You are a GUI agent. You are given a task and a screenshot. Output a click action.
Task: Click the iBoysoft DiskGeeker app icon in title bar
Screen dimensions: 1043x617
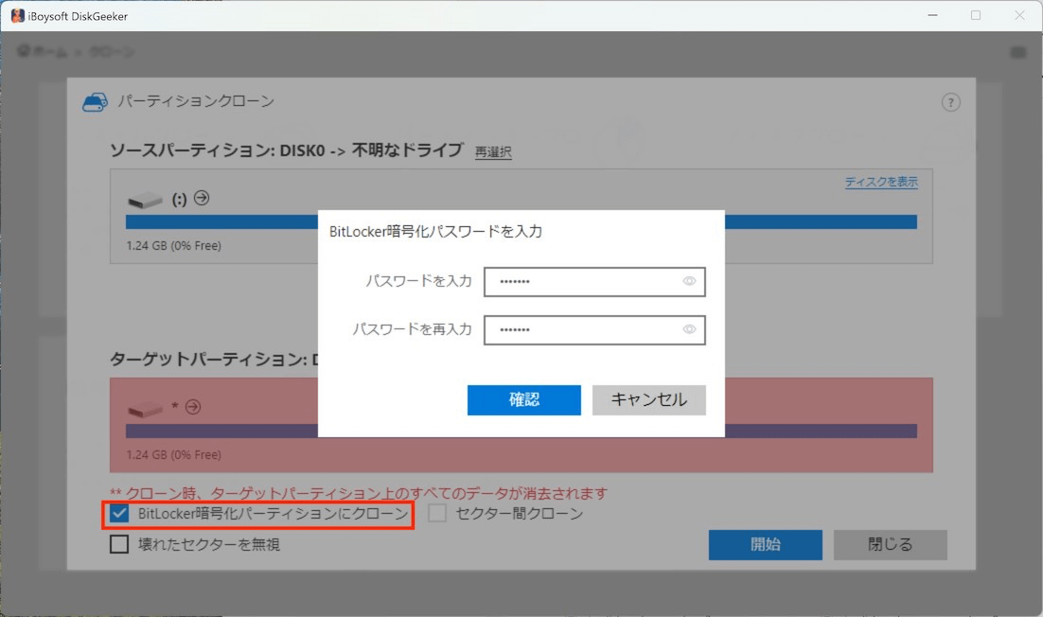(x=17, y=16)
